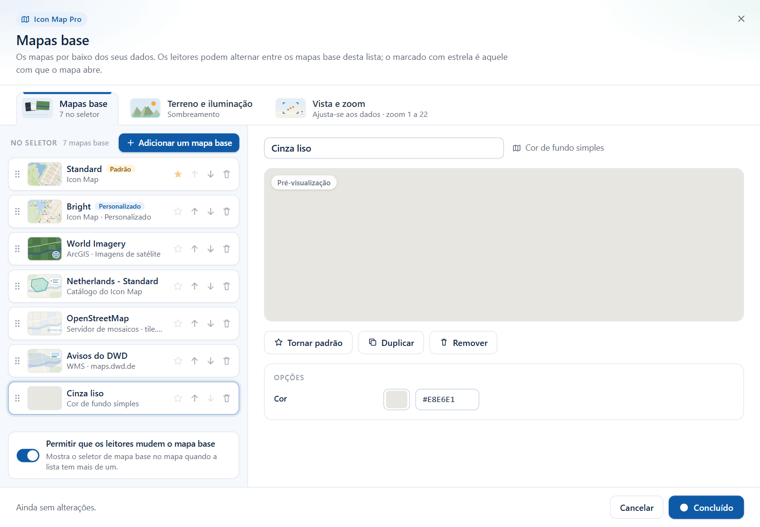Select the World Imagery thumbnail

45,249
